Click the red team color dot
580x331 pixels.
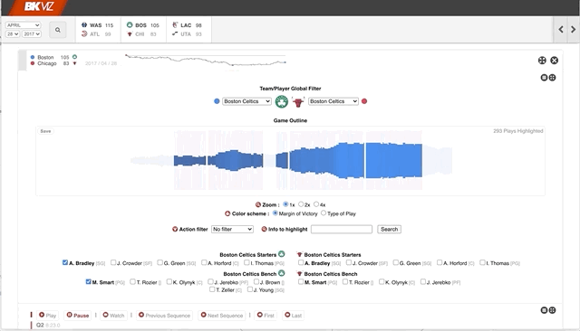(x=364, y=101)
